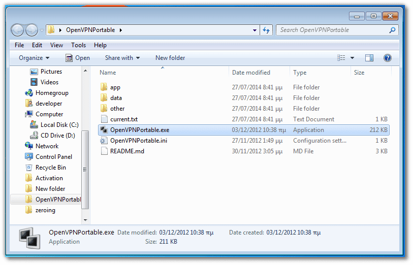
Task: Click OpenVPNPortable breadcrumb in address bar
Action: tap(90, 30)
